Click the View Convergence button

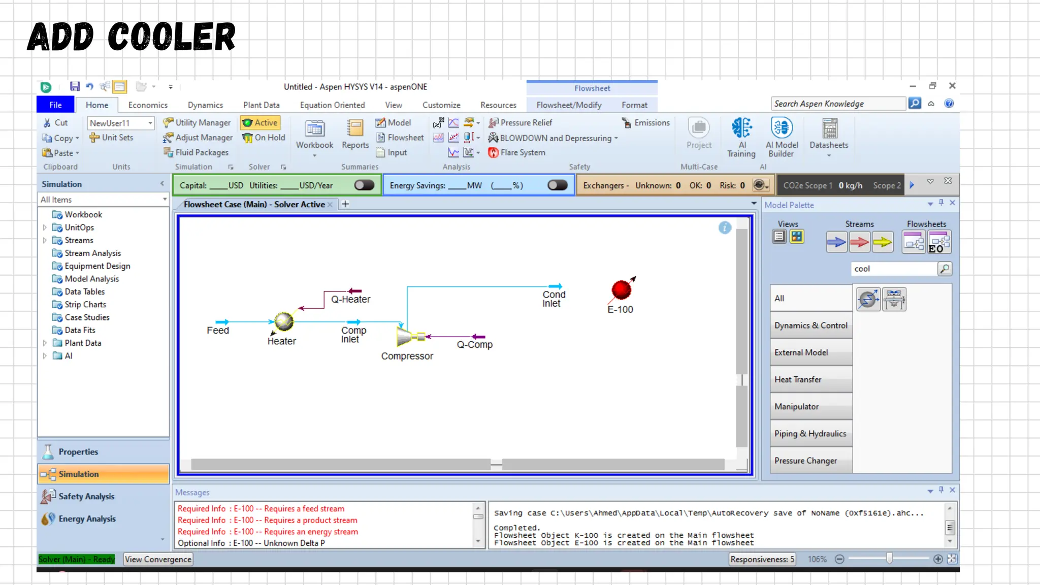(x=158, y=559)
